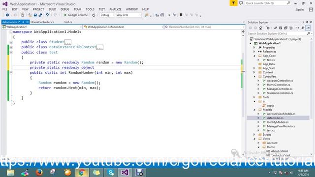Screen dimensions: 315x177
Task: Click Solution Explorer Collapse All icon
Action: pos(285,28)
